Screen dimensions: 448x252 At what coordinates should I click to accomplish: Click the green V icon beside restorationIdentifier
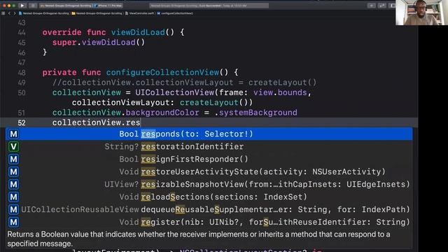pyautogui.click(x=13, y=146)
